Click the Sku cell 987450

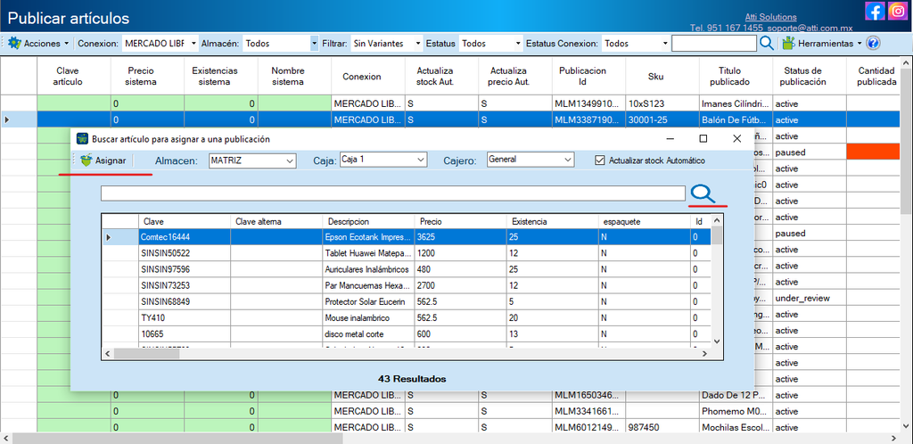662,427
